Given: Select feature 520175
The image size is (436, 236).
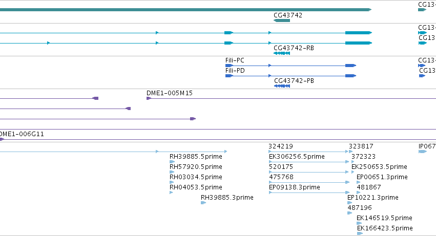Looking at the screenshot, I should [281, 167].
